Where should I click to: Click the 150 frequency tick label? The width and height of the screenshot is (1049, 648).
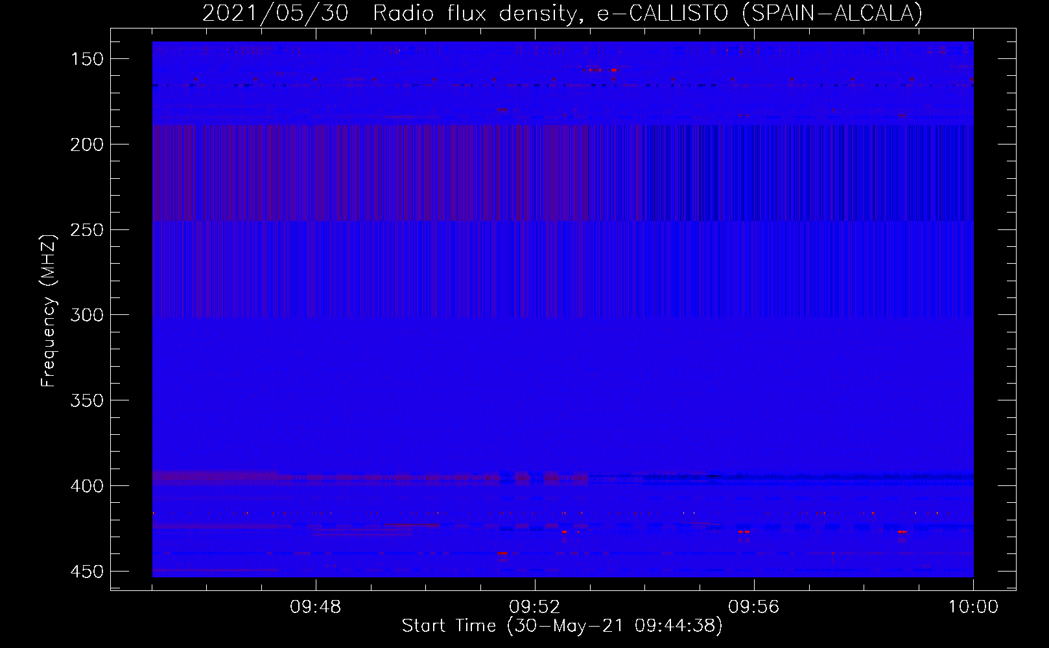pyautogui.click(x=87, y=59)
